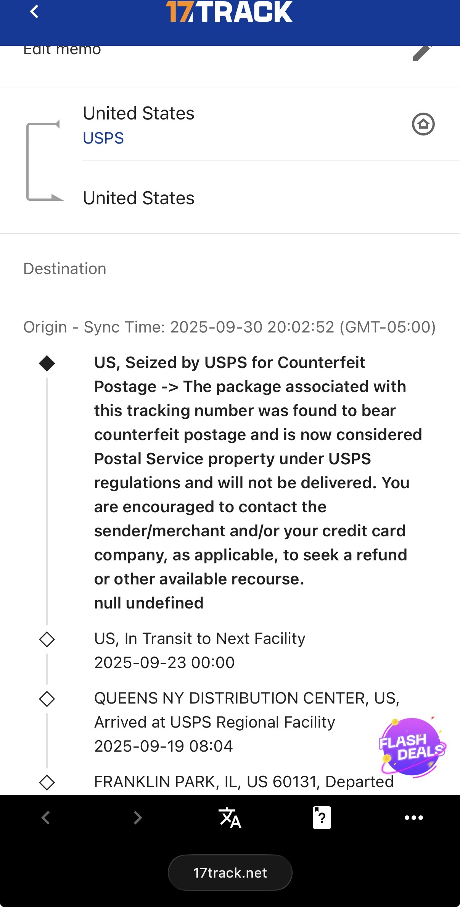Viewport: 460px width, 907px height.
Task: Tap the back arrow in 17TRACK header
Action: coord(34,11)
